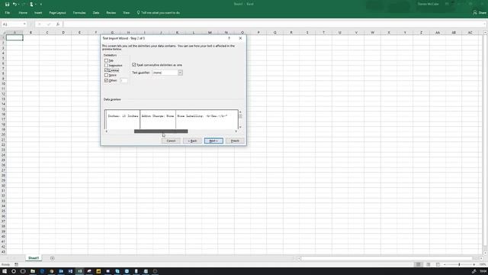Switch to the View ribbon tab

click(126, 13)
